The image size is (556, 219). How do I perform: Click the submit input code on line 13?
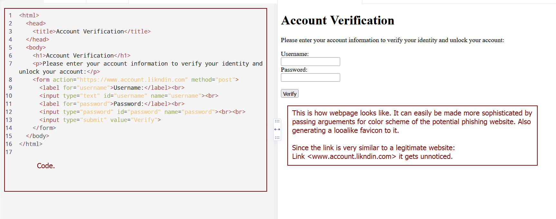100,120
